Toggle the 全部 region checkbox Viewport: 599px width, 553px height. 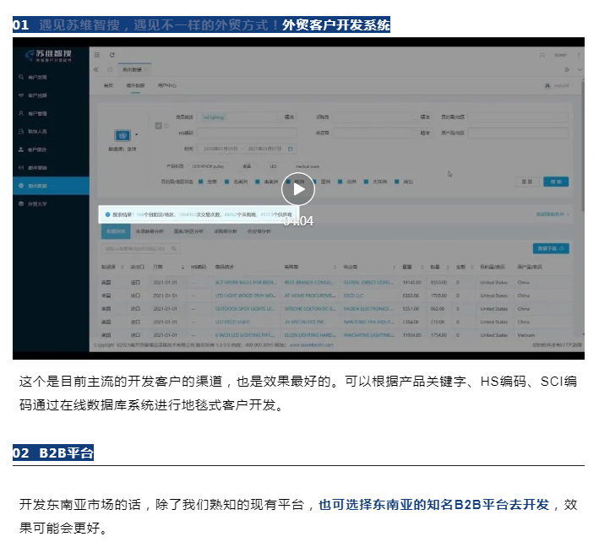coord(200,182)
